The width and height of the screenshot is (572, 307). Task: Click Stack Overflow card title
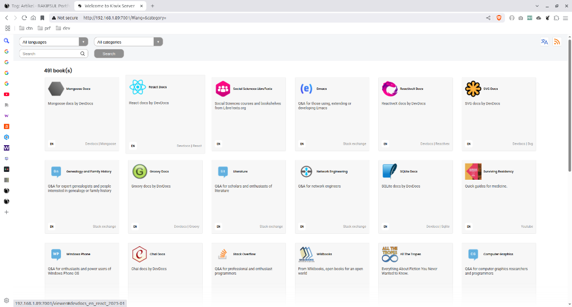pos(245,254)
